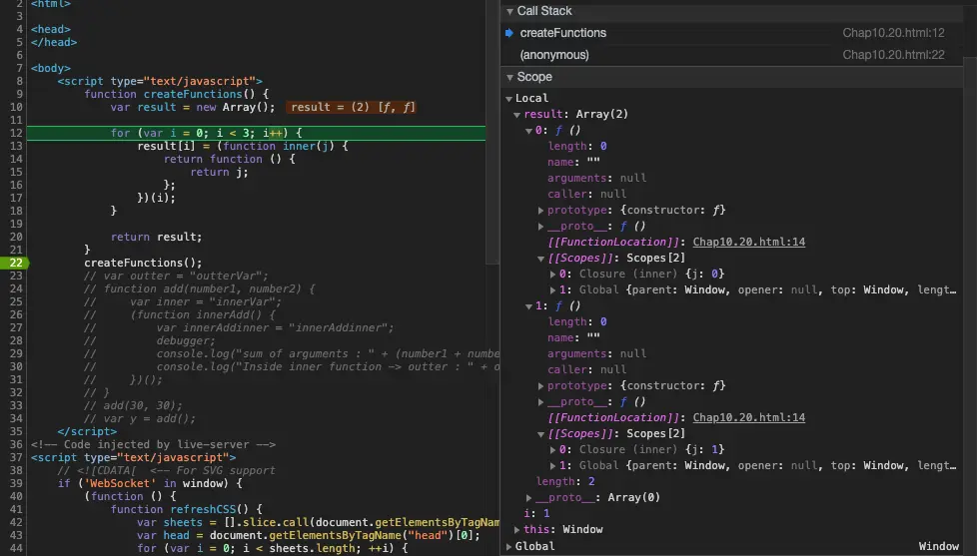Expand __proto__ under element 0

pyautogui.click(x=540, y=227)
